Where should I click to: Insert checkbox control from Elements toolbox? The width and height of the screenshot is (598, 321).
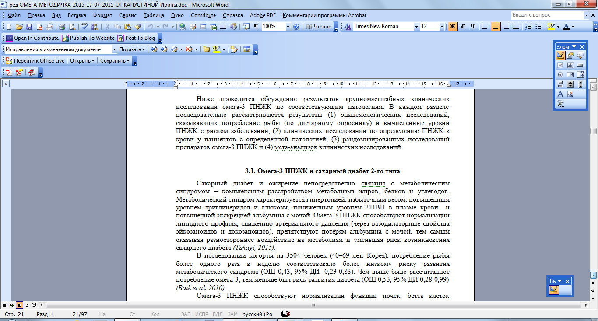(560, 65)
